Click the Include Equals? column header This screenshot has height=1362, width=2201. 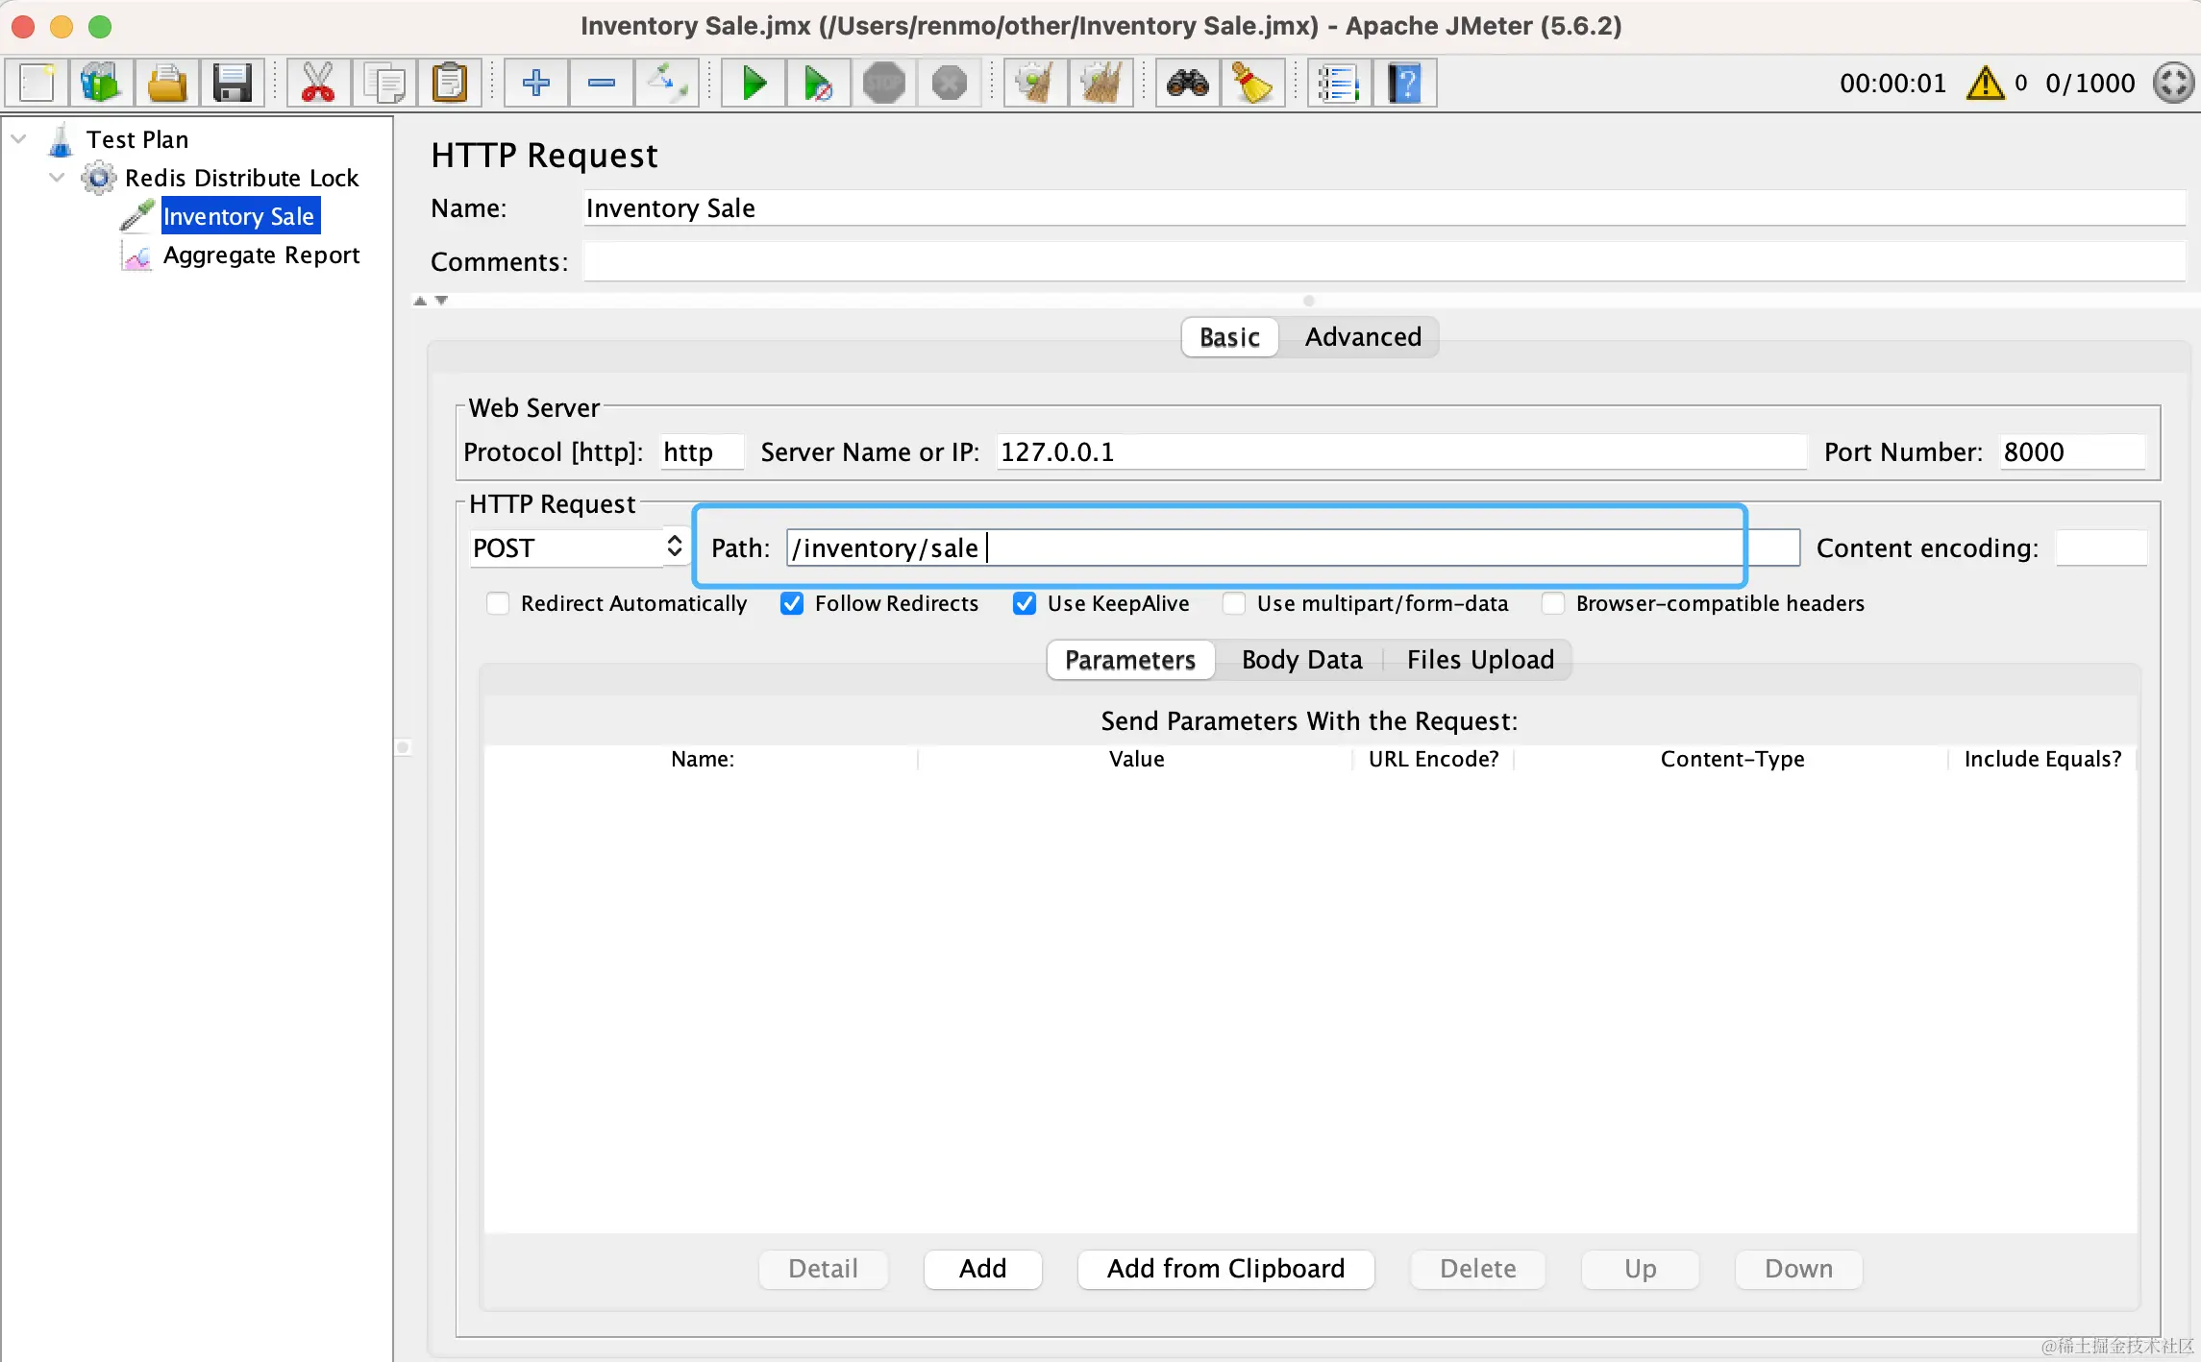2042,759
